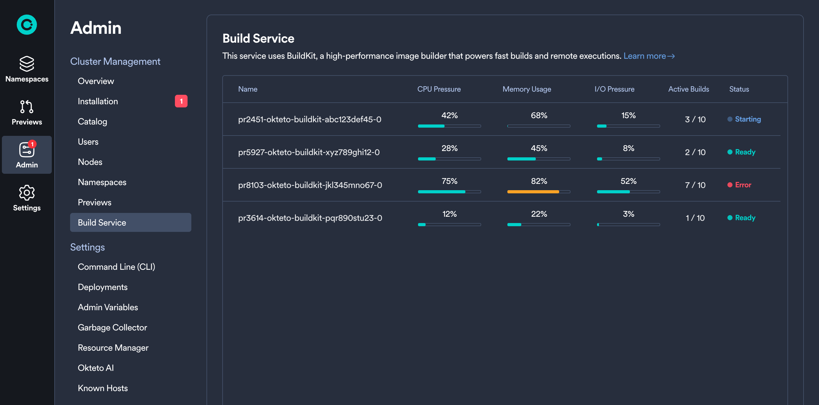The height and width of the screenshot is (405, 819).
Task: Click the Ready indicator on pr3614 row
Action: (741, 218)
